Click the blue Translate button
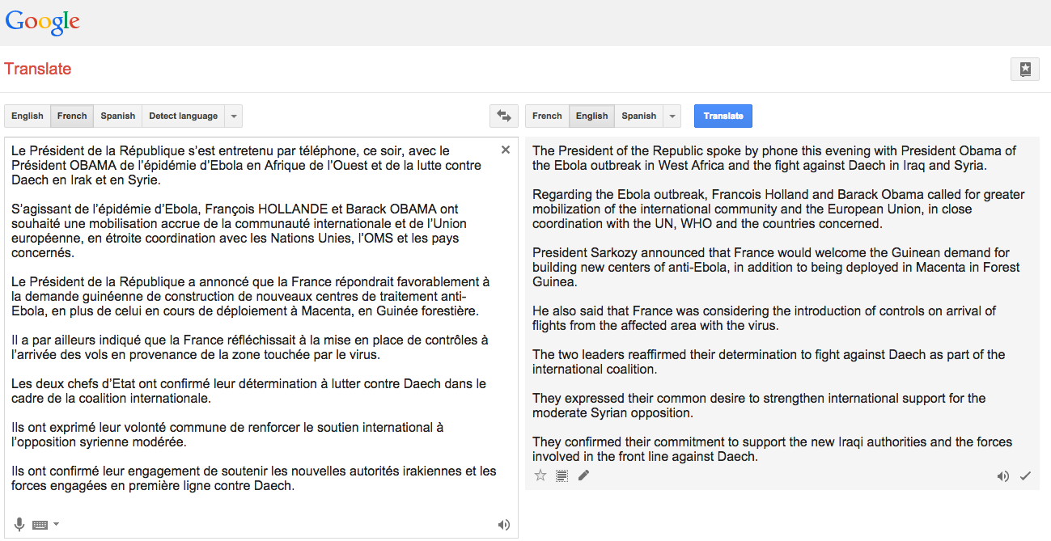 click(723, 116)
